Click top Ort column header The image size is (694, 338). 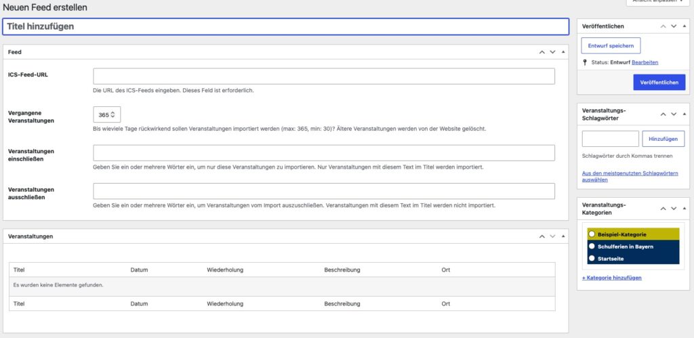pos(446,270)
